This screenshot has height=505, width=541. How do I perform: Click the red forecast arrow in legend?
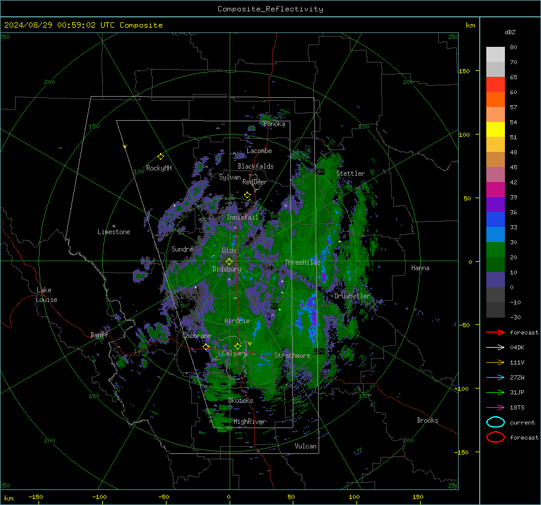[x=495, y=332]
